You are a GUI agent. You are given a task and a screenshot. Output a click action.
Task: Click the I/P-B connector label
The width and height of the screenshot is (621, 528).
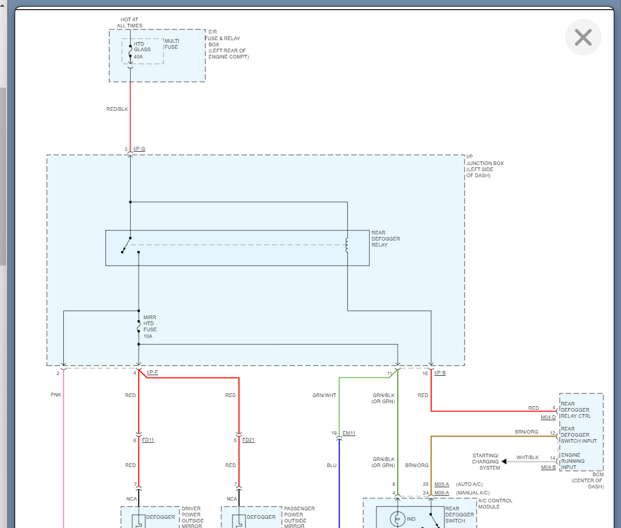[440, 372]
